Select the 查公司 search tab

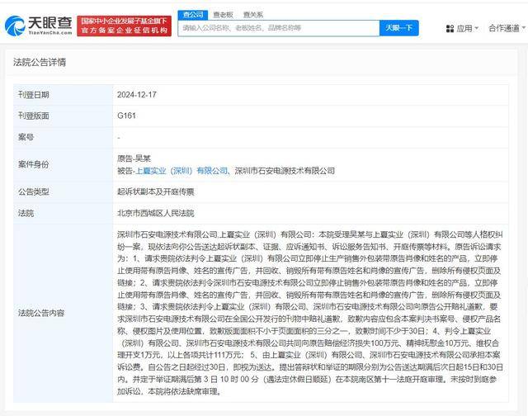click(x=193, y=14)
